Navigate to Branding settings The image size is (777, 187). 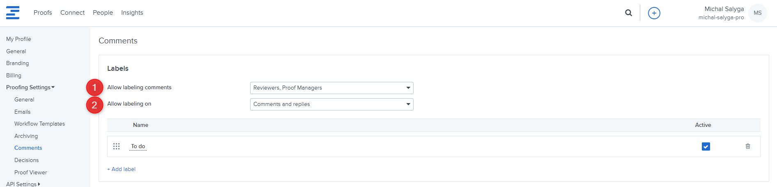[x=18, y=63]
